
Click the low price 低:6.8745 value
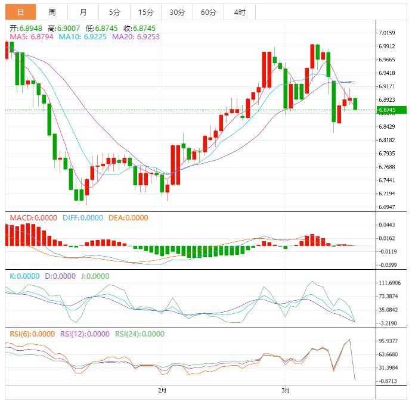pos(101,29)
